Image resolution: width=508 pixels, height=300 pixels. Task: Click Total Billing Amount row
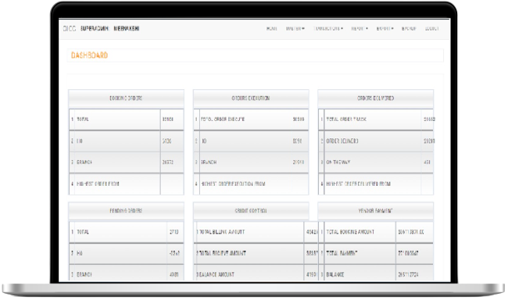(256, 232)
